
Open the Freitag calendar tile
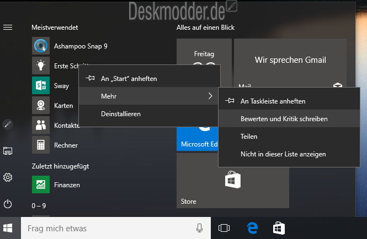point(204,52)
